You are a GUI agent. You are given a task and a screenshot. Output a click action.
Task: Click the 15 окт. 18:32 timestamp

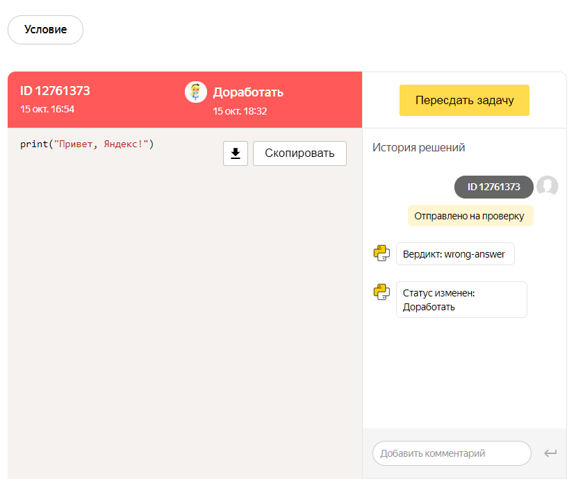pyautogui.click(x=240, y=111)
